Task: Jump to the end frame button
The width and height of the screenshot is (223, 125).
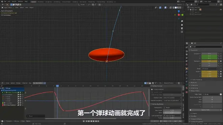Action: click(98, 121)
